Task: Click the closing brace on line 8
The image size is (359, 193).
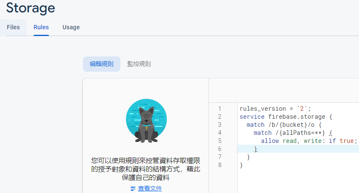Action: coord(241,165)
